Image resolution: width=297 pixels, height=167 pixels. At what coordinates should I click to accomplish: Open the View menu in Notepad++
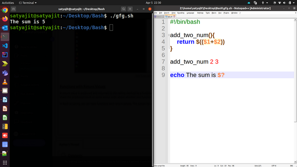(x=173, y=13)
